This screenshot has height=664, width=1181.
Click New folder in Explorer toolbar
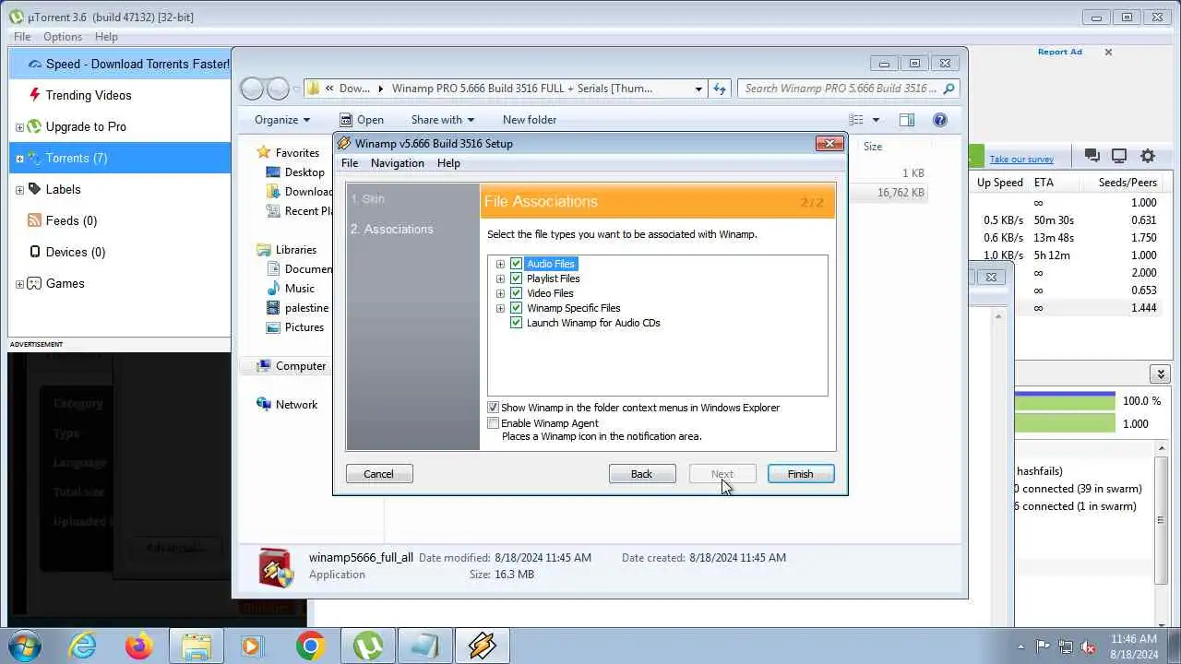tap(530, 120)
